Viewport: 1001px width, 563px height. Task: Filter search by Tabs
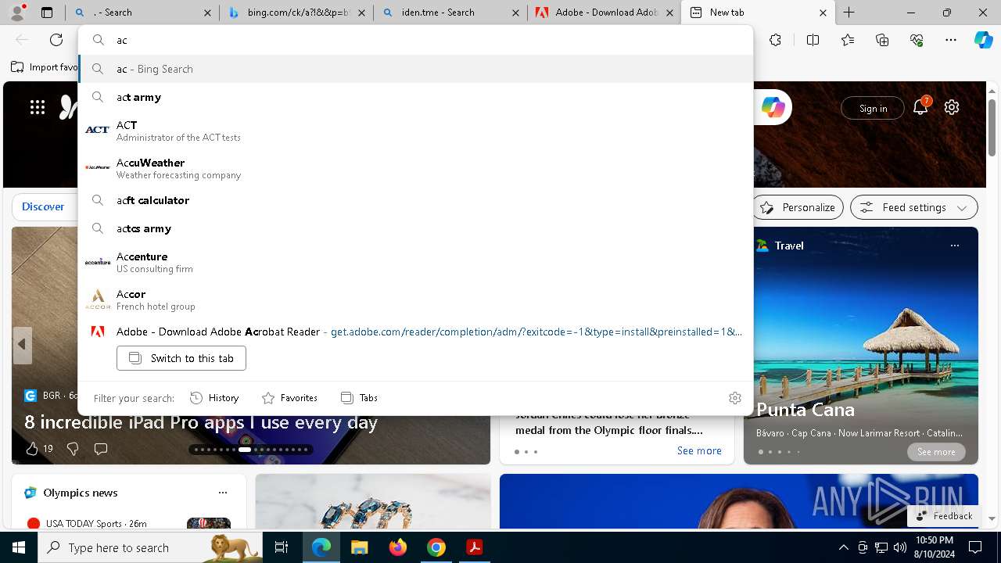point(359,398)
